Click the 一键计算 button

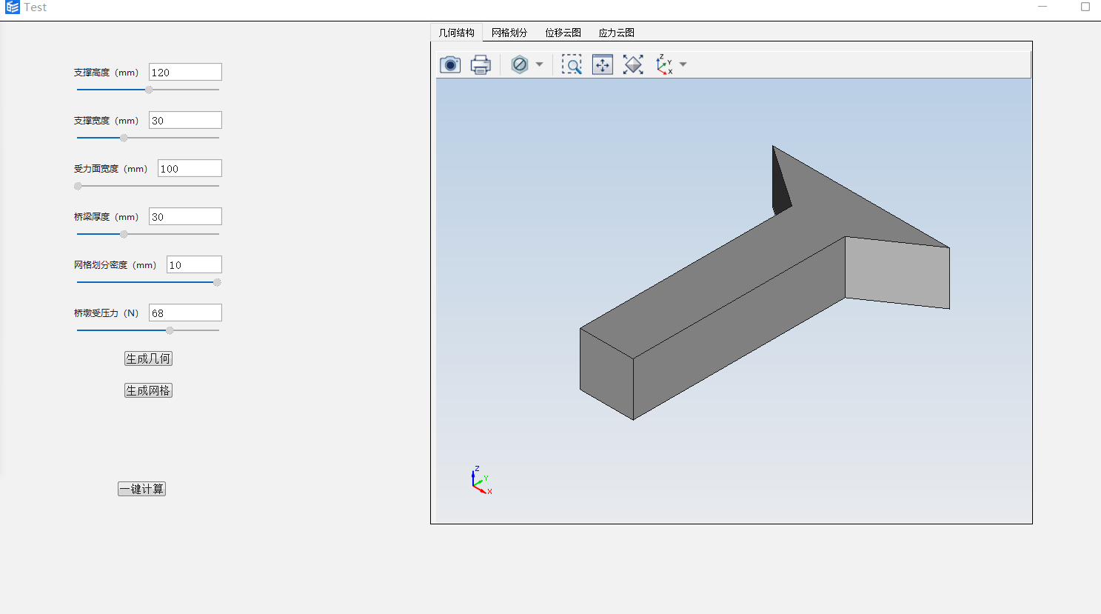coord(141,489)
